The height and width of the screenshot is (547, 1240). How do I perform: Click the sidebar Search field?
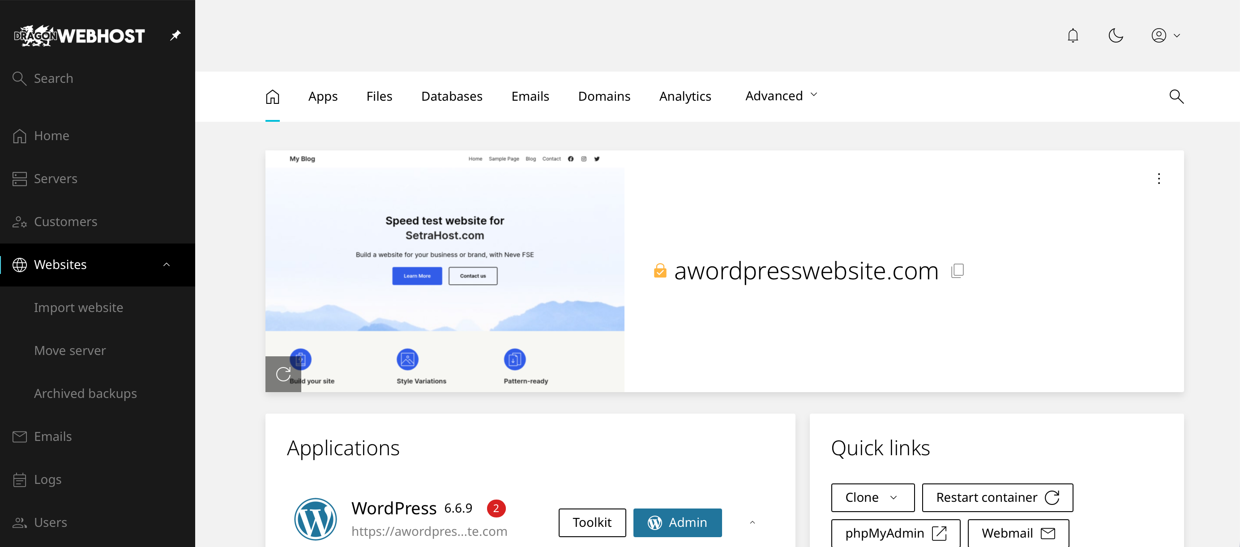[x=97, y=78]
